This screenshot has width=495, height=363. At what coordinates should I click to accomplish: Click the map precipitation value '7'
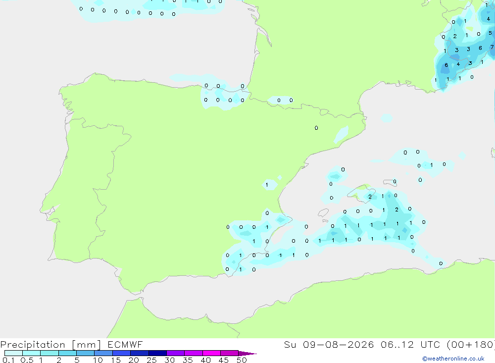tap(492, 47)
